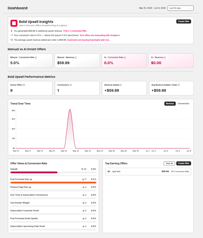Click eye icon for Post Purchase Pop-up

point(83,179)
